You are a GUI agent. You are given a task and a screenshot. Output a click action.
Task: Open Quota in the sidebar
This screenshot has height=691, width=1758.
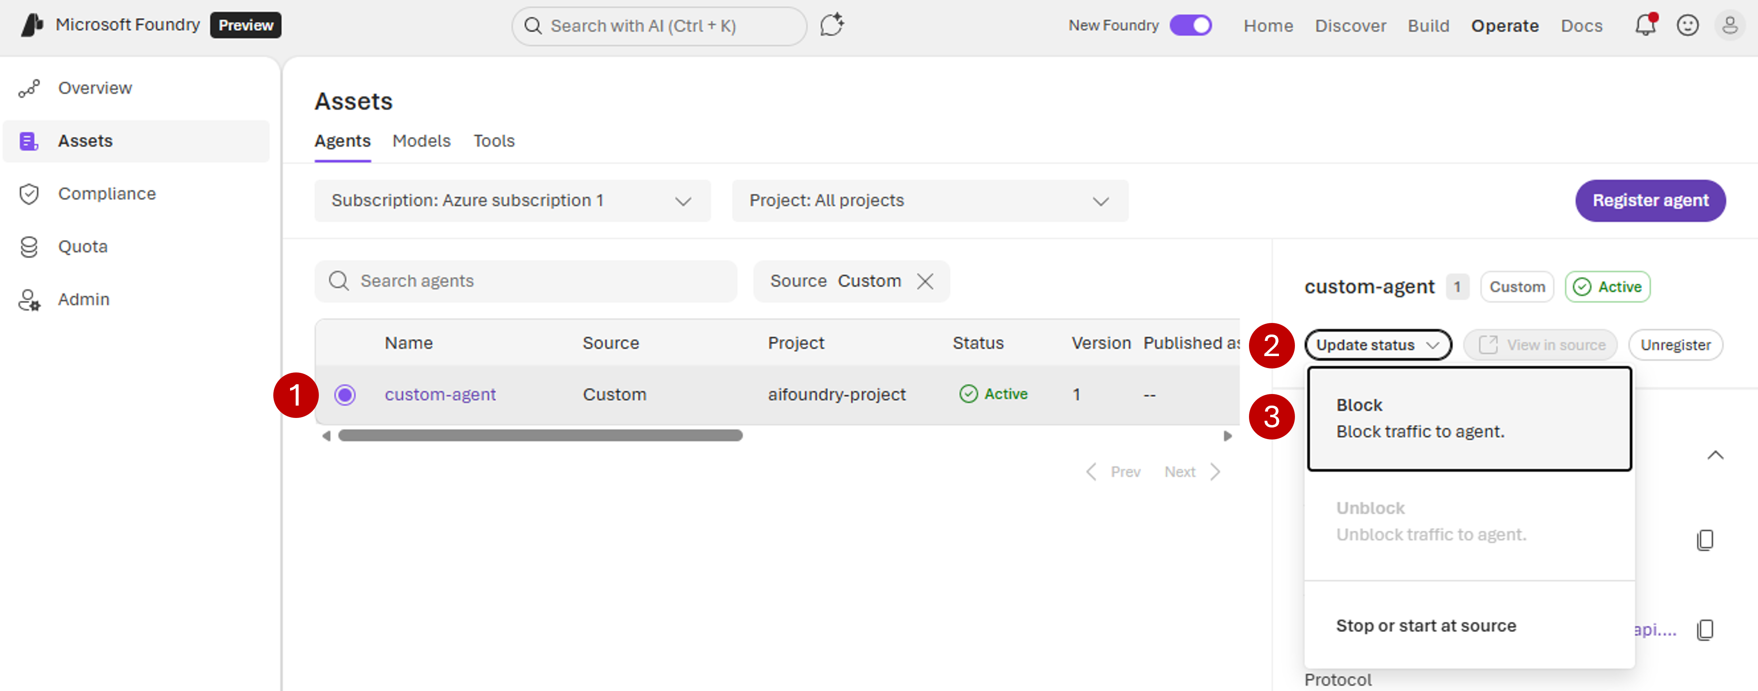tap(137, 247)
